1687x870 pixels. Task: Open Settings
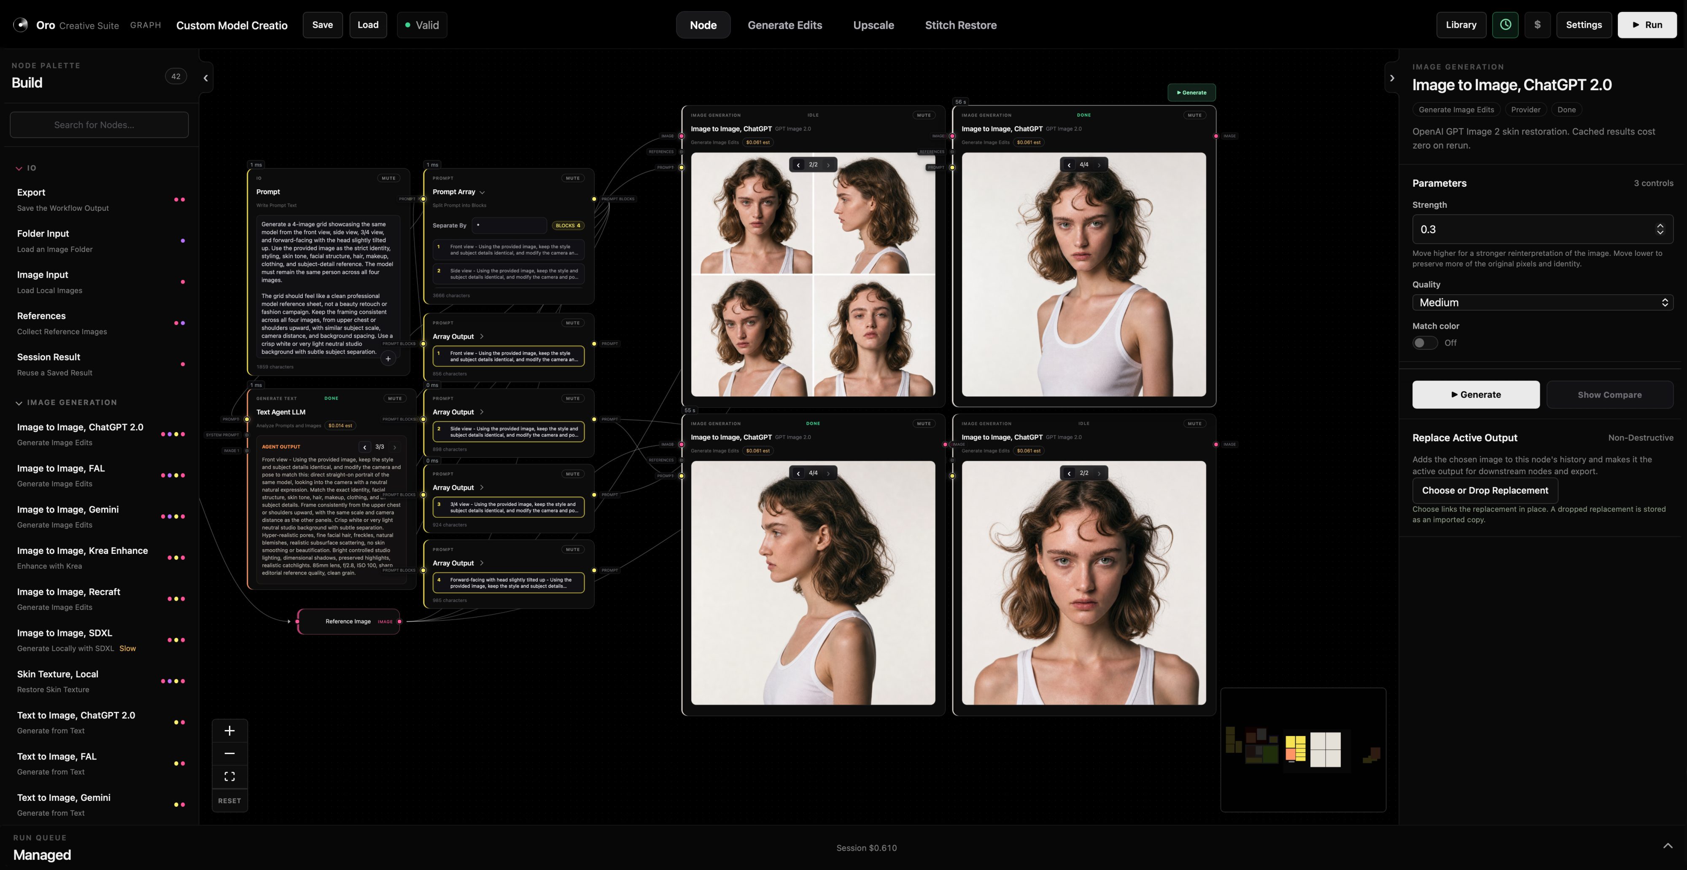(1584, 25)
